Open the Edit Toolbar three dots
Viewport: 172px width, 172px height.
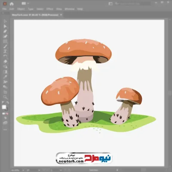point(5,129)
